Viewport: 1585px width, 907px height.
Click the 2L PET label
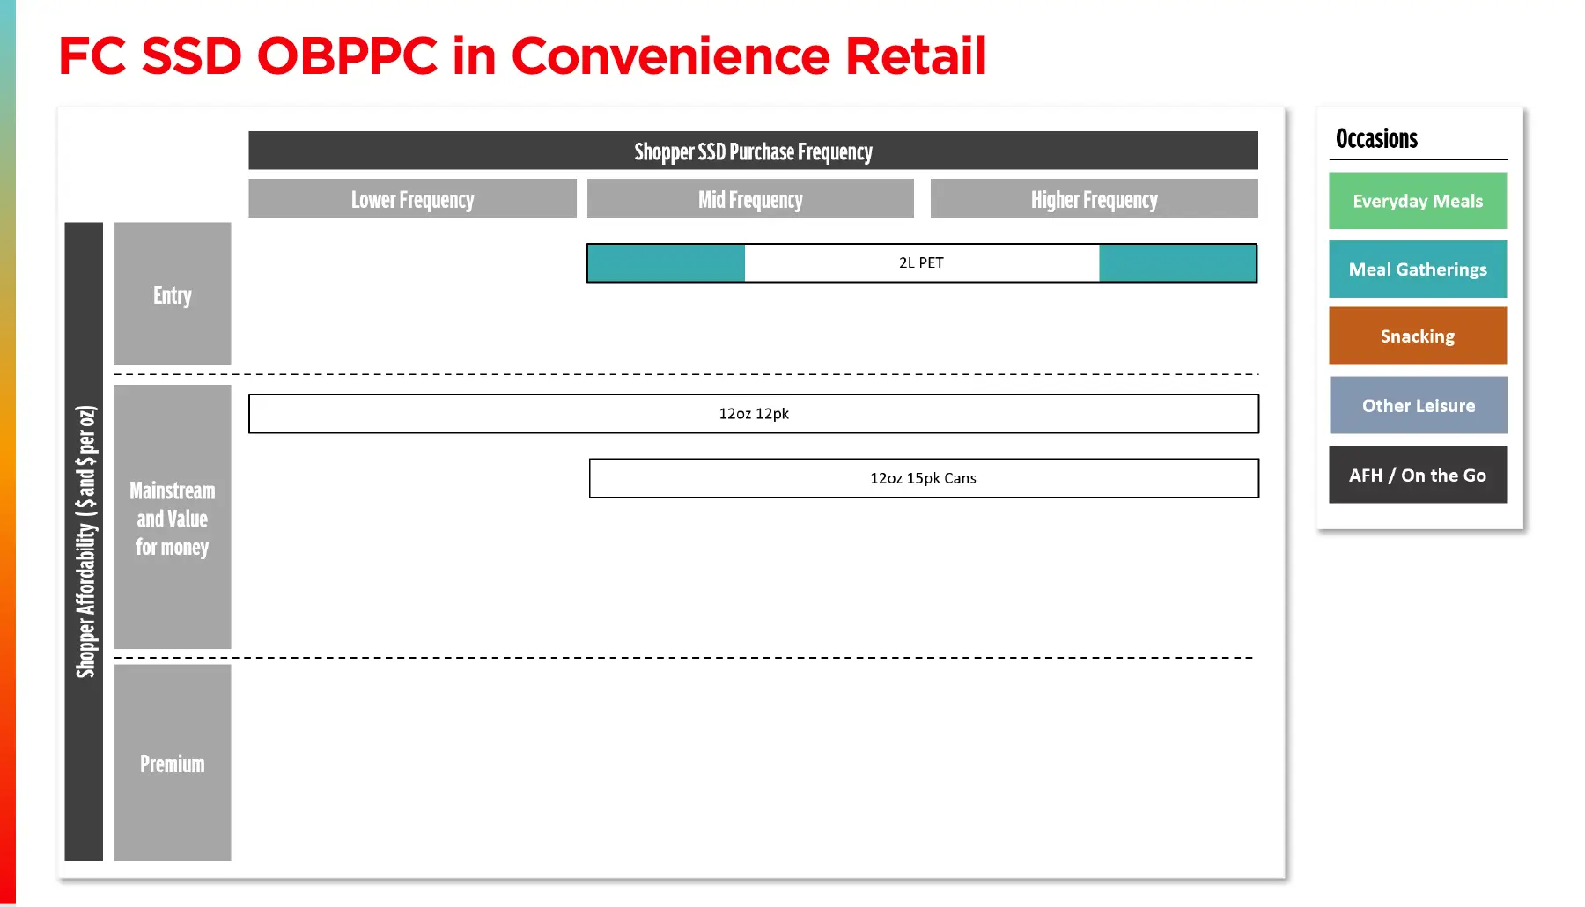pyautogui.click(x=921, y=263)
